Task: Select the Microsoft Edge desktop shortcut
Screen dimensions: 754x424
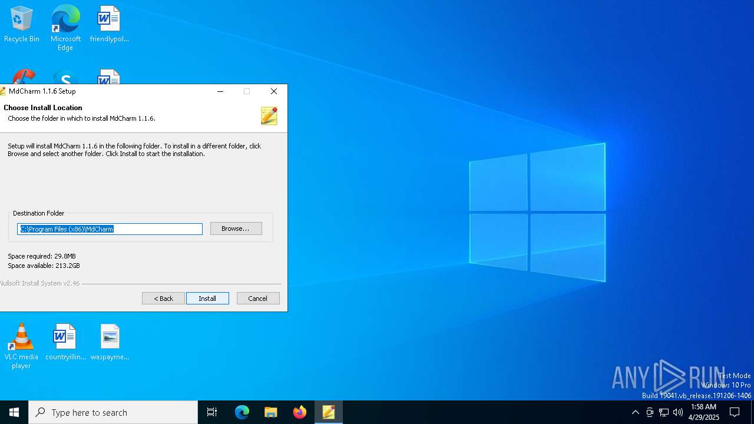Action: pyautogui.click(x=65, y=28)
